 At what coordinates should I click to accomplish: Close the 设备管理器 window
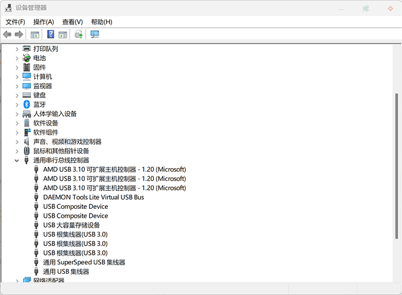(390, 9)
